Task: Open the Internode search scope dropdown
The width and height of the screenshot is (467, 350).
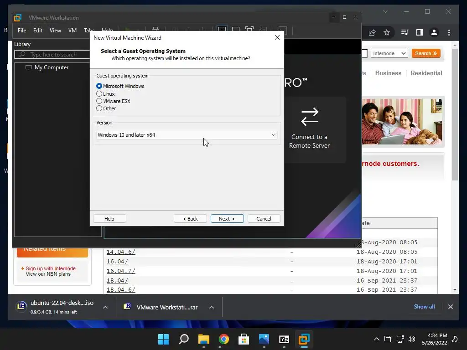Action: tap(389, 53)
